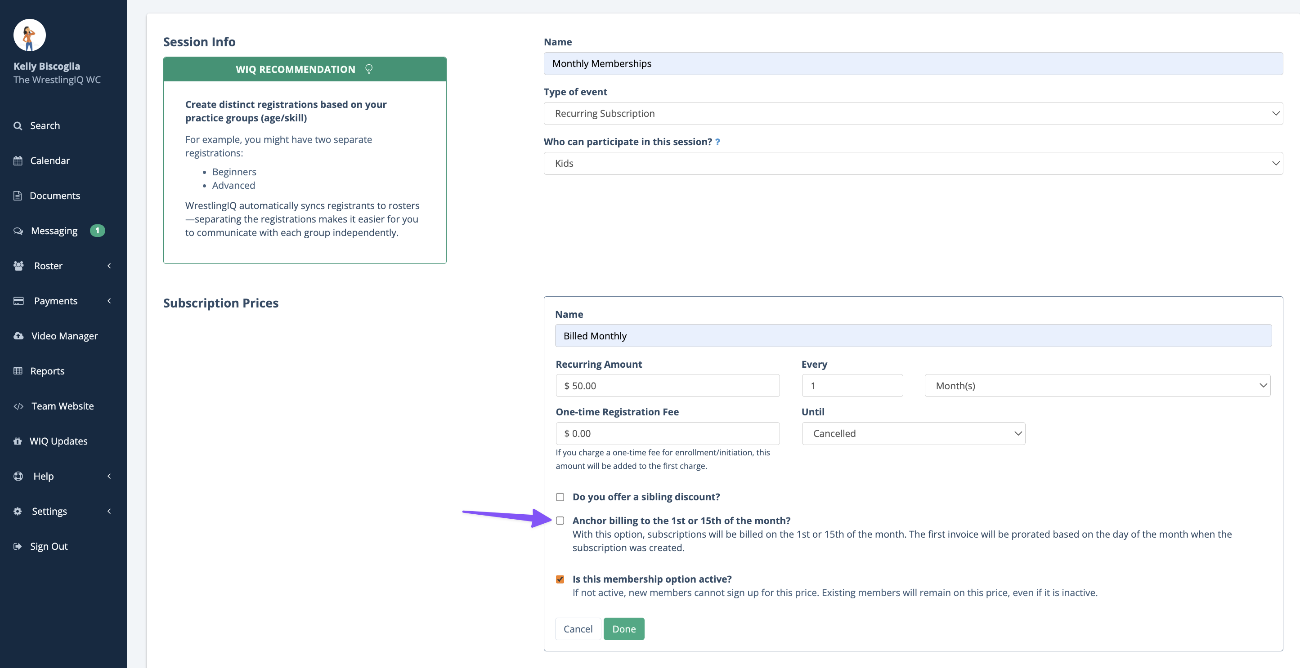
Task: Click the 'Do you offer a sibling discount?' label
Action: tap(646, 497)
